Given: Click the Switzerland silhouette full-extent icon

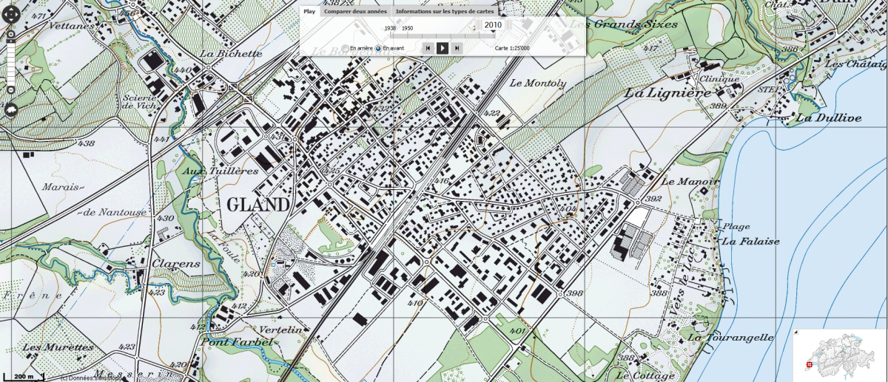Looking at the screenshot, I should click(12, 110).
